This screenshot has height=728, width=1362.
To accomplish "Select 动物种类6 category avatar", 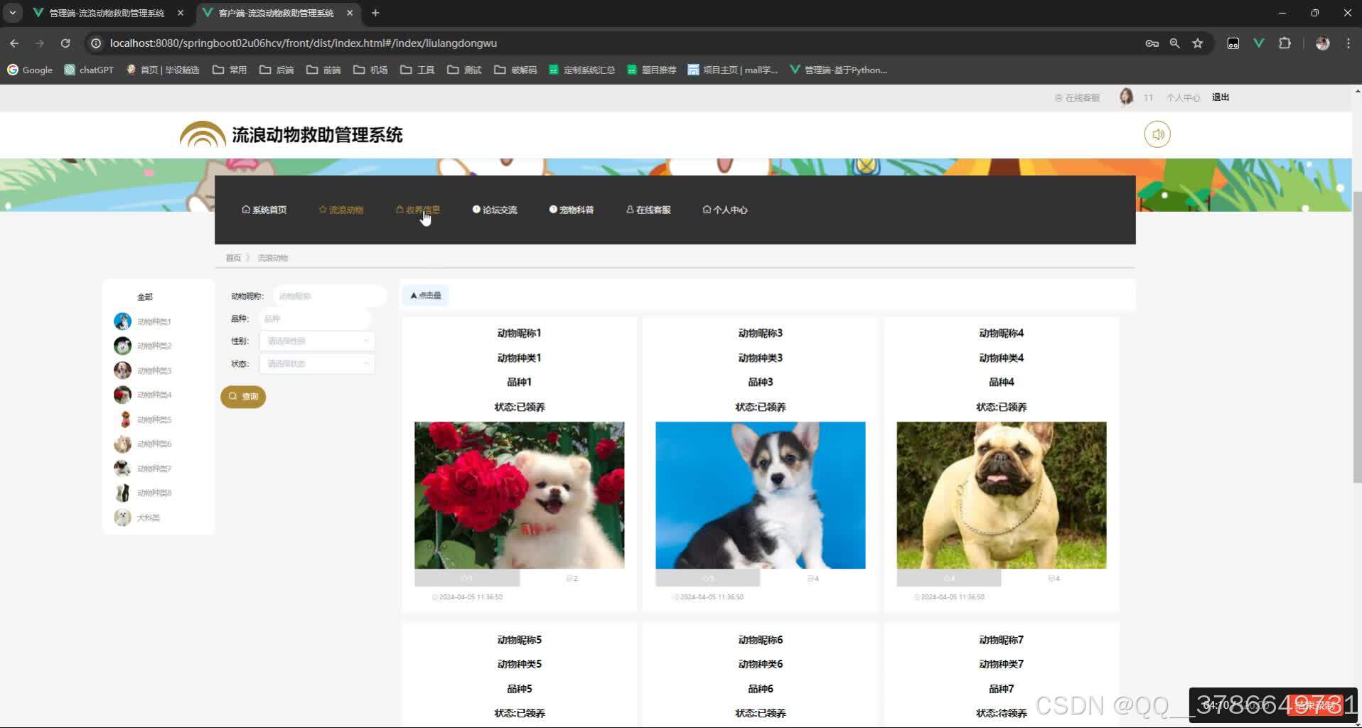I will 122,444.
